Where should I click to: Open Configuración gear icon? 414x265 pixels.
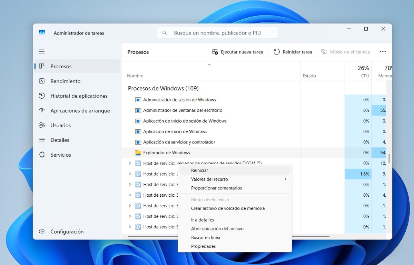pyautogui.click(x=42, y=232)
